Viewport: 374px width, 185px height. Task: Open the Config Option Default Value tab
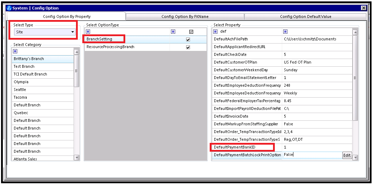(305, 16)
